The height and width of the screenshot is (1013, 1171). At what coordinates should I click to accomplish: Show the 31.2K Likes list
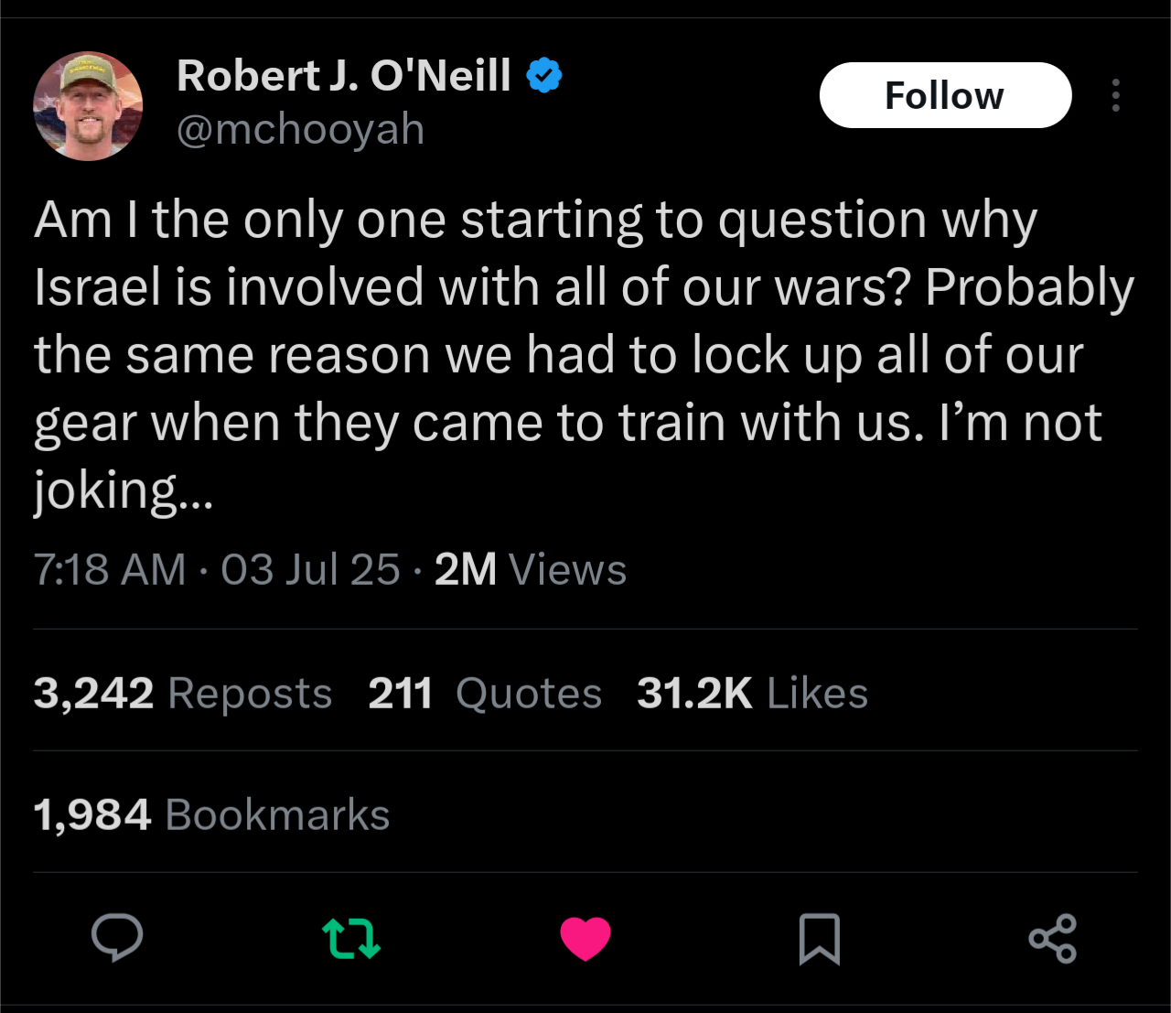752,693
